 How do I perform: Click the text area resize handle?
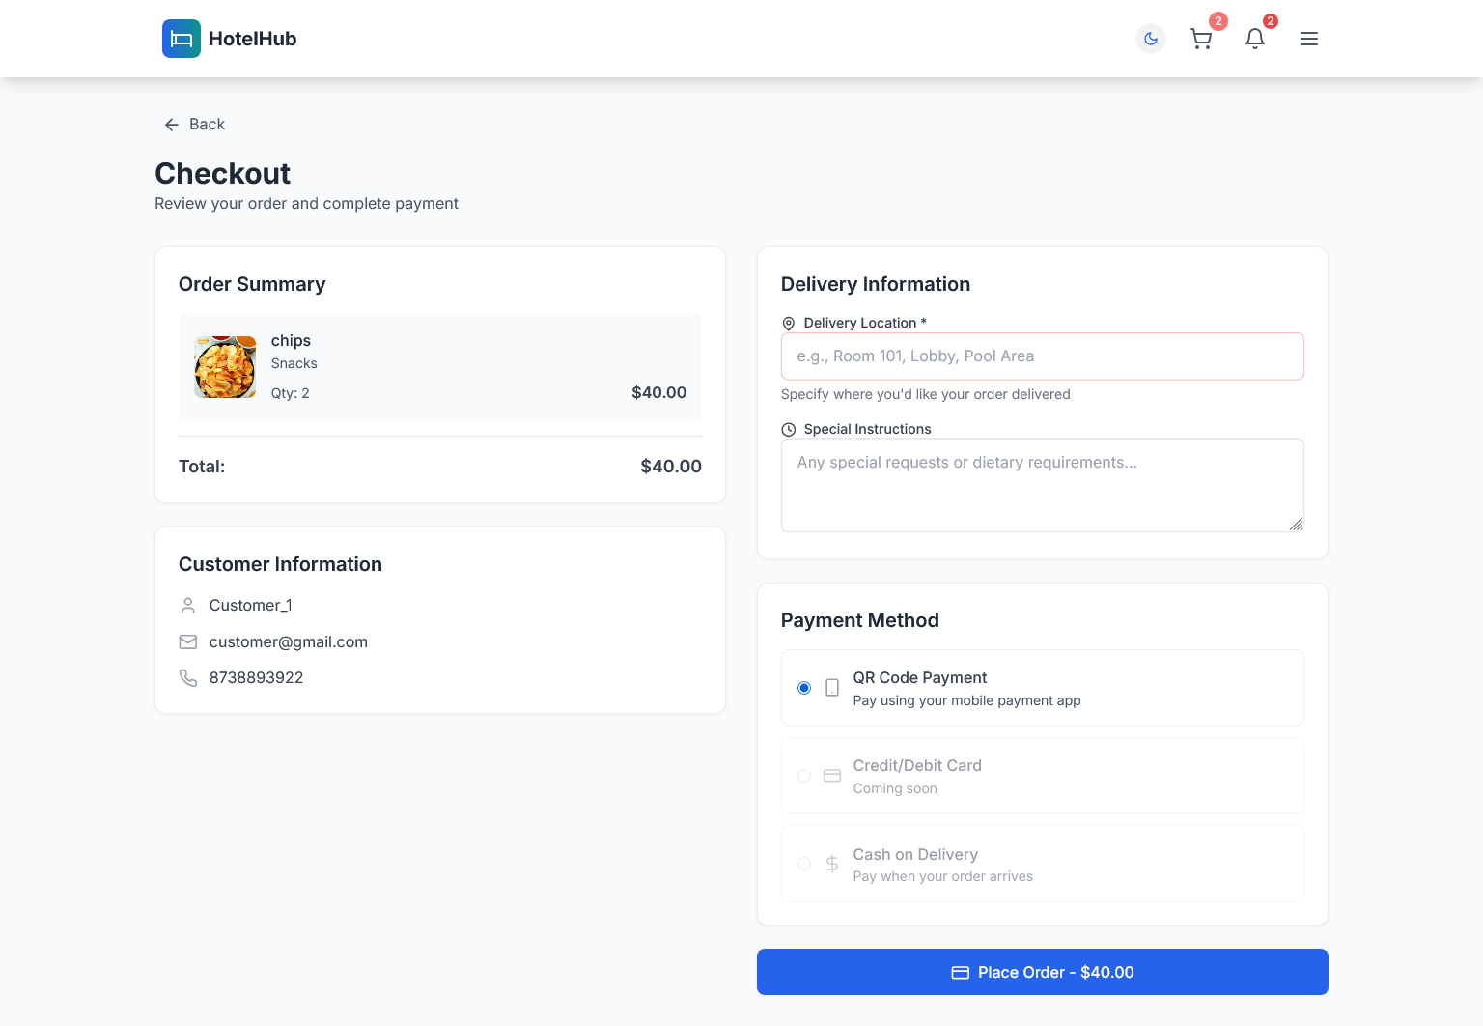[x=1296, y=524]
